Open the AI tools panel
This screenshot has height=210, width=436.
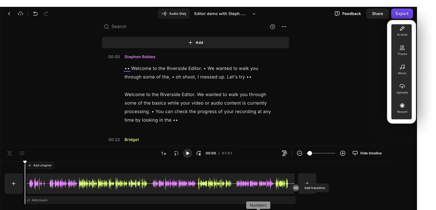tap(402, 31)
